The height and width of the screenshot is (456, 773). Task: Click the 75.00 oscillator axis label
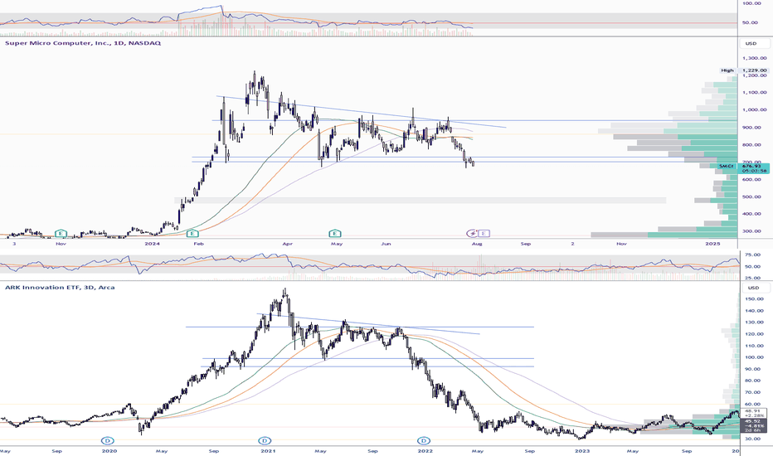click(752, 255)
